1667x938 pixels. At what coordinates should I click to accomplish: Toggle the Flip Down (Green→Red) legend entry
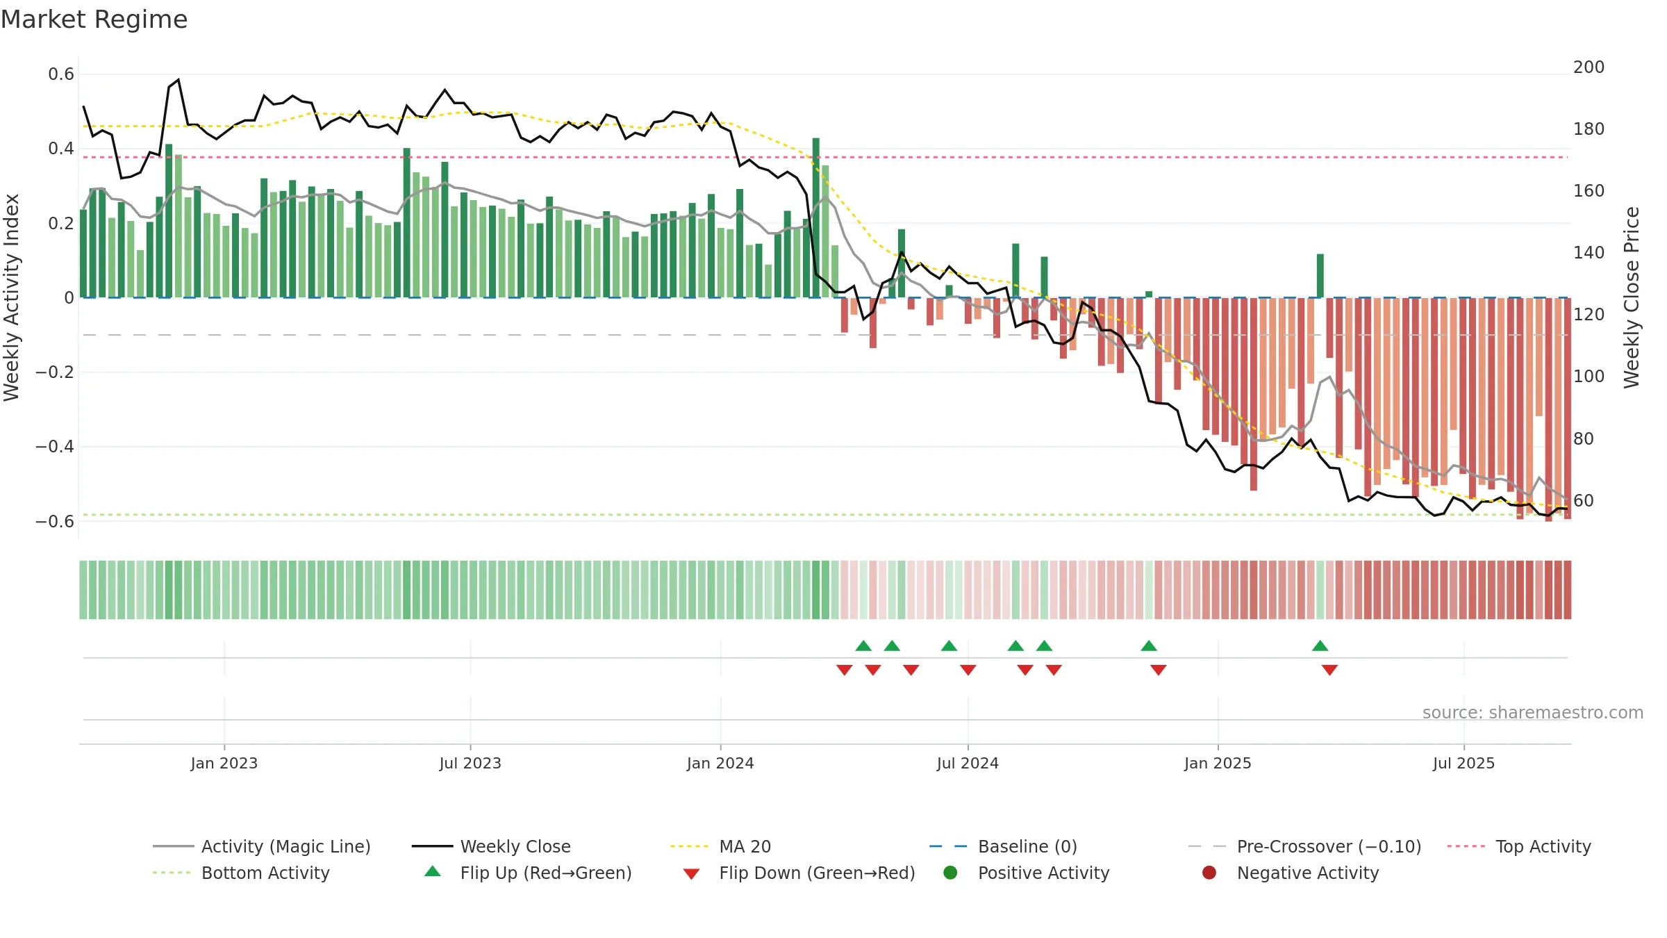pyautogui.click(x=799, y=873)
